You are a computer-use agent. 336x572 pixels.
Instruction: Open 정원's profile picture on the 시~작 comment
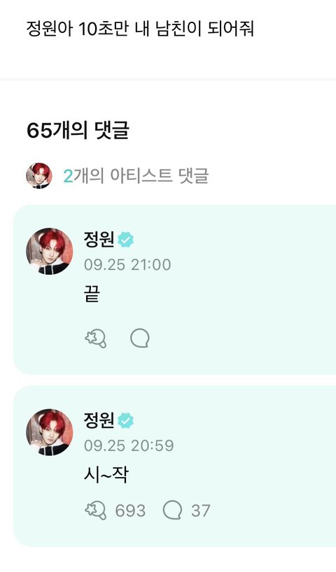[49, 432]
